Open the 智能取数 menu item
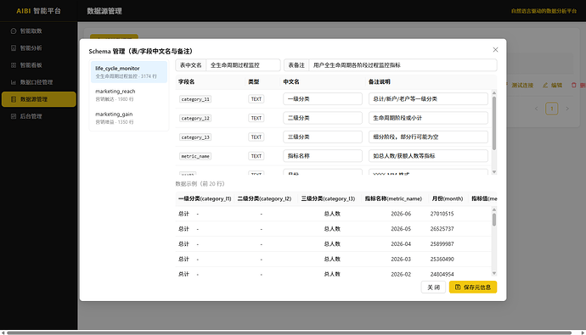This screenshot has height=335, width=586. coord(39,31)
